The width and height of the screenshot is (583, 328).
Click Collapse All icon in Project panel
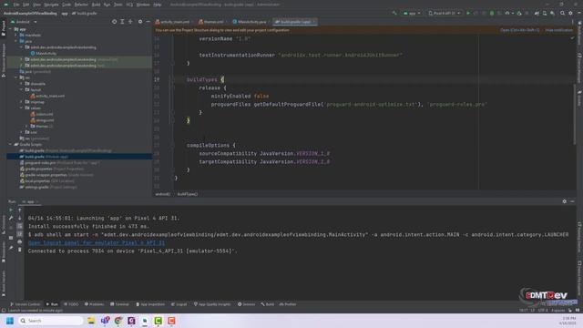click(x=130, y=22)
